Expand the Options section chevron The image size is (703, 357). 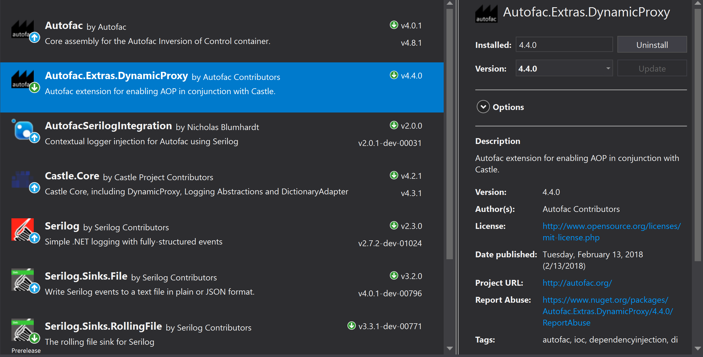click(x=483, y=107)
